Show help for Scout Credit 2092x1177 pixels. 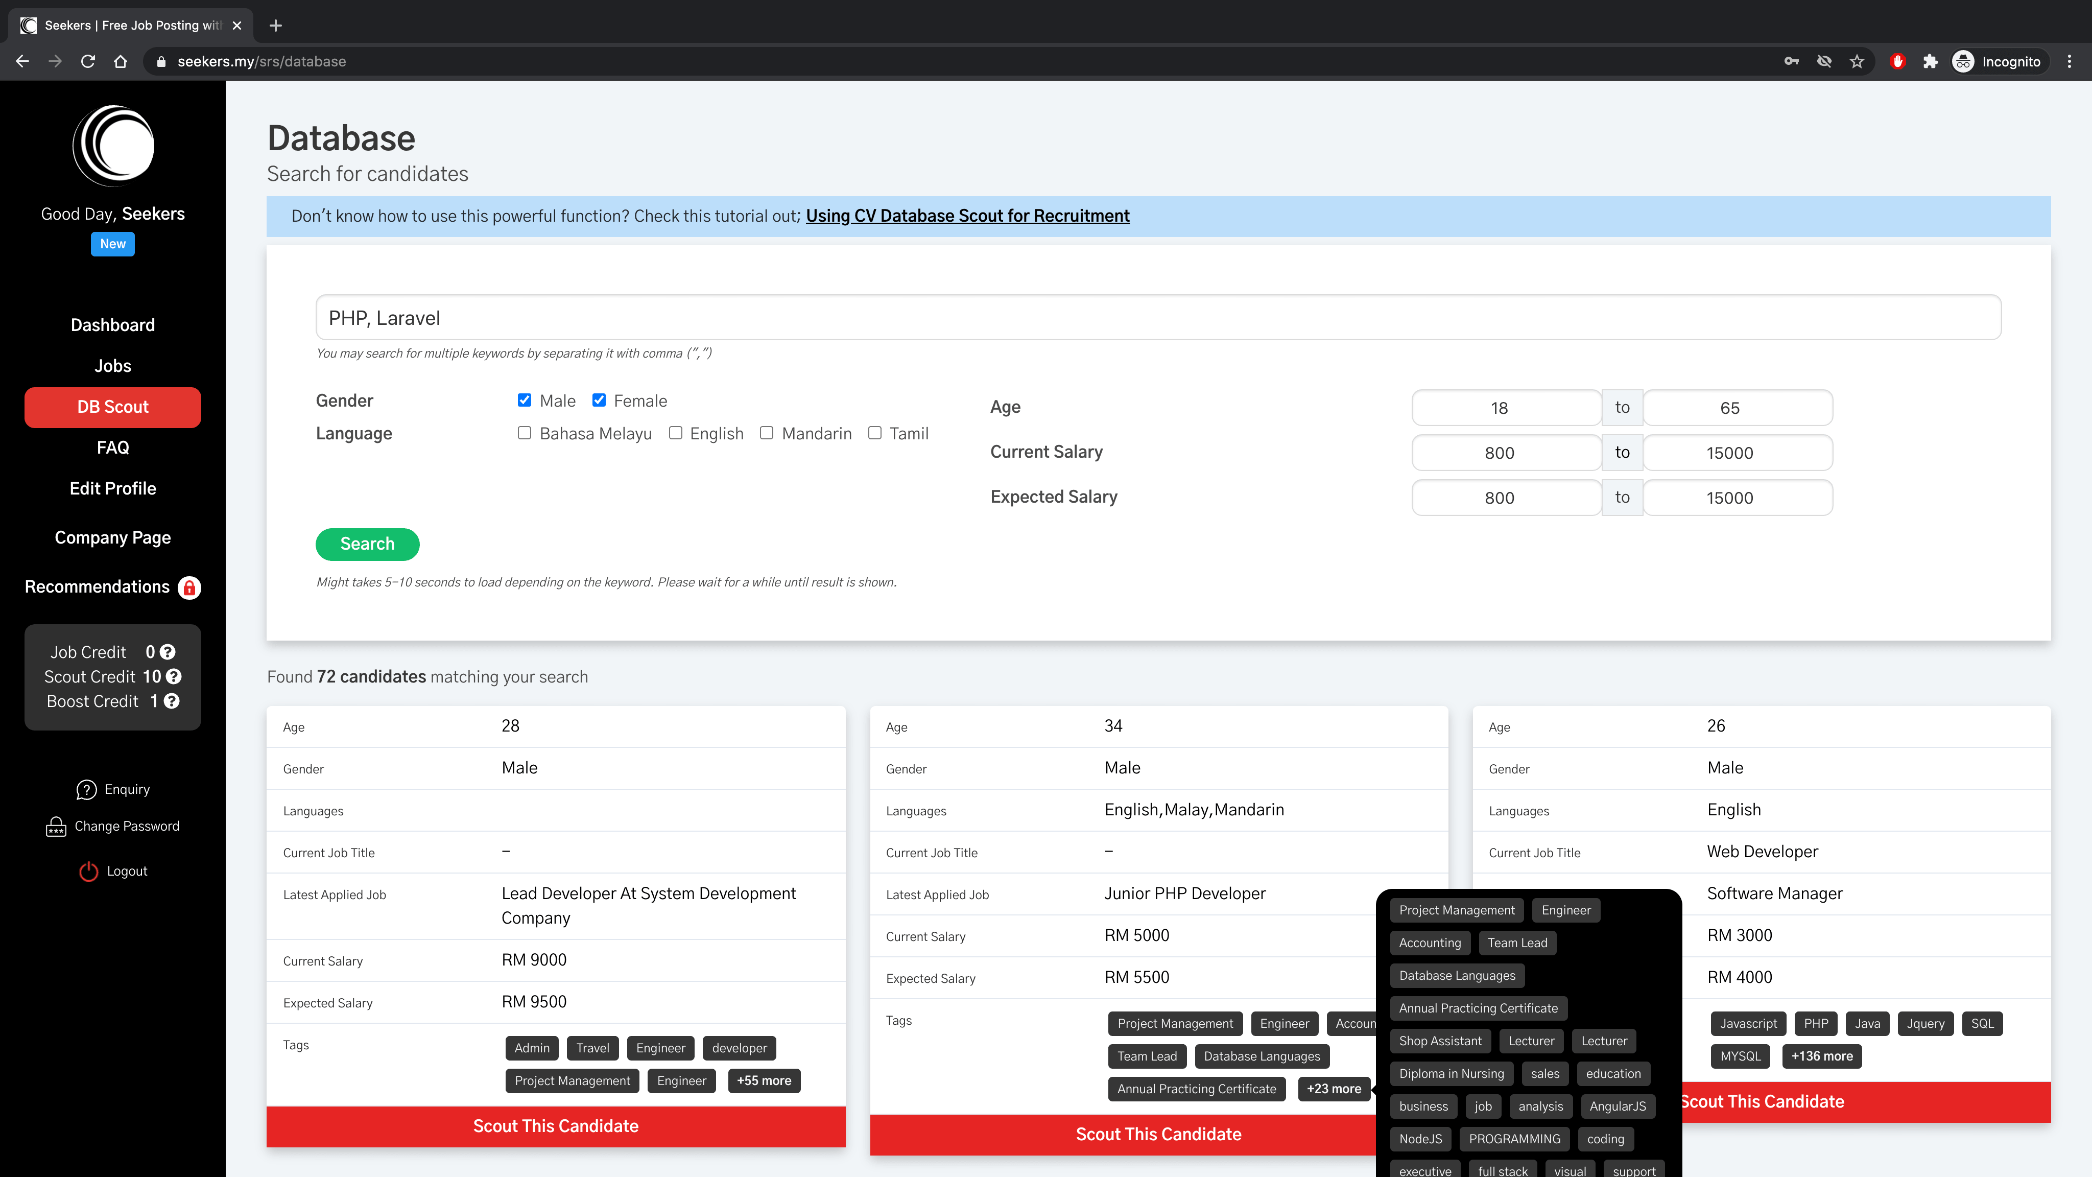point(174,677)
